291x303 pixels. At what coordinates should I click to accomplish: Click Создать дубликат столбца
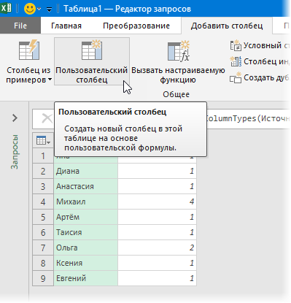(260, 77)
